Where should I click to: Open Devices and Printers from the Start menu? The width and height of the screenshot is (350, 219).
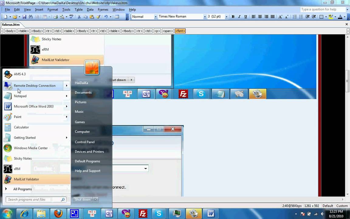coord(89,151)
